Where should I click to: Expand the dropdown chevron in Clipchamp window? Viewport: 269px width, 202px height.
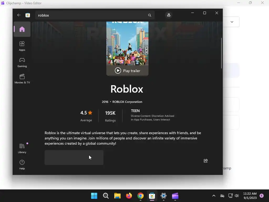click(x=232, y=22)
